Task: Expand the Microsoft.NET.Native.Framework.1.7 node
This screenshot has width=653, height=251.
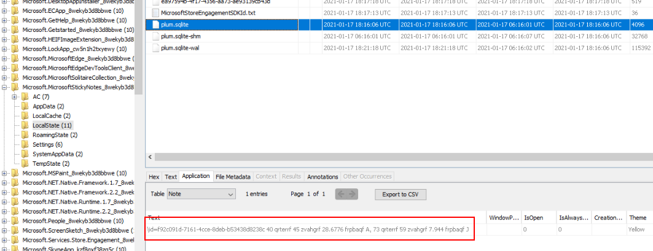Action: tap(4, 183)
